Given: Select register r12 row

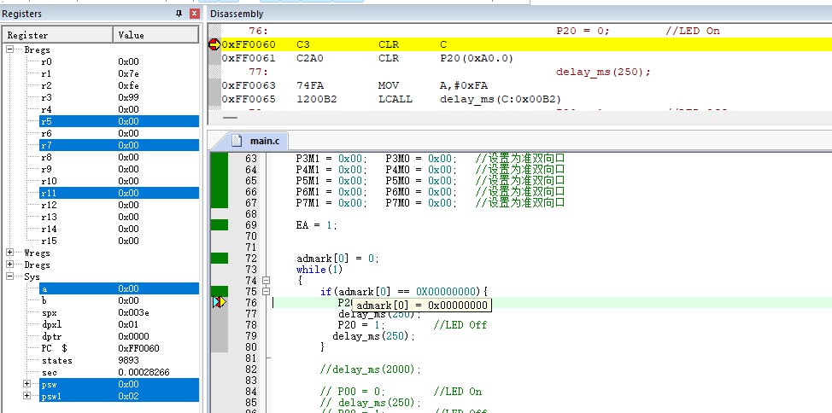Looking at the screenshot, I should pyautogui.click(x=119, y=205).
